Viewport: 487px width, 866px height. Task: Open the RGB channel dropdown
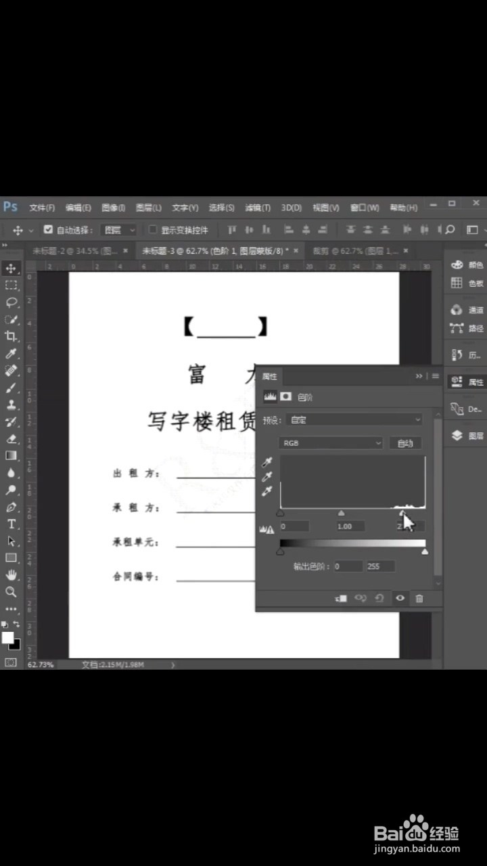[331, 443]
